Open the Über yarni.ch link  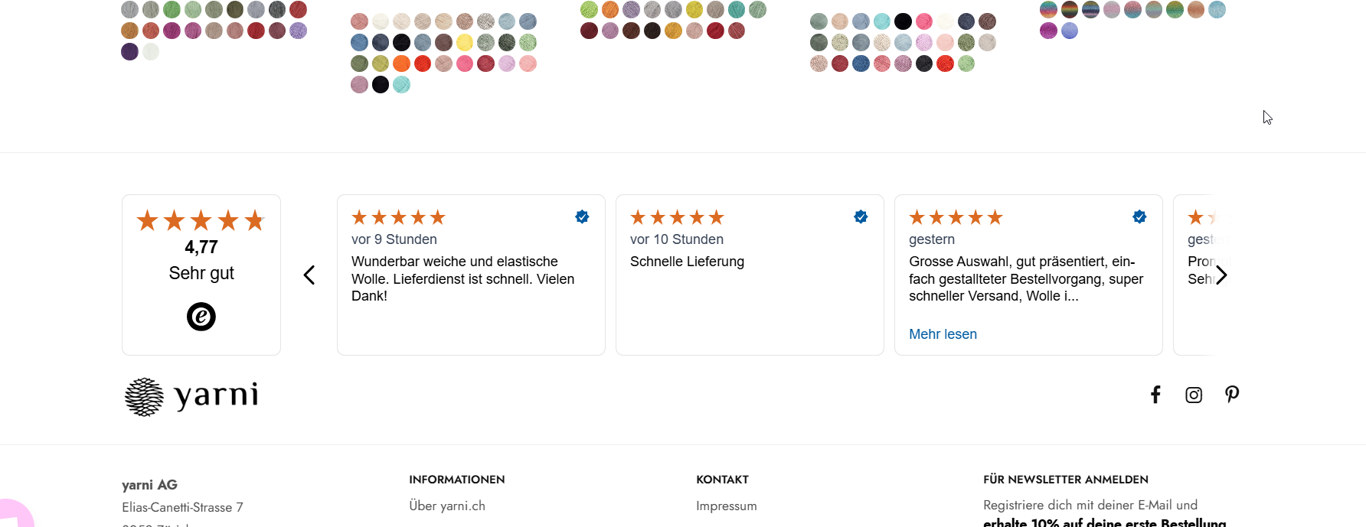[447, 506]
